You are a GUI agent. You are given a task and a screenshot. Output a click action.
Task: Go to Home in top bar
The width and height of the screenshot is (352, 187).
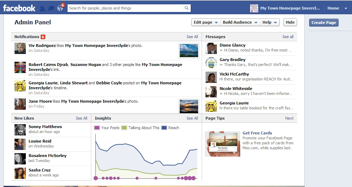[333, 8]
